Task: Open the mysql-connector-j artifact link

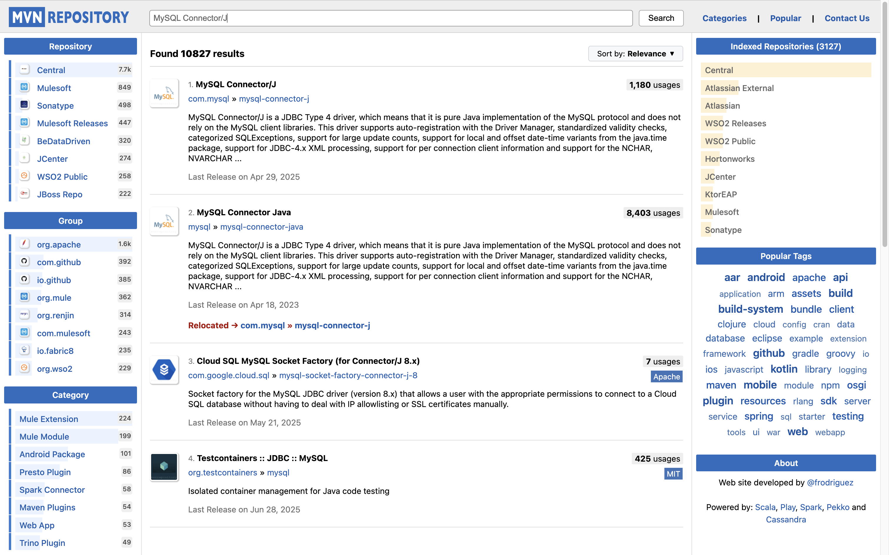Action: click(x=274, y=99)
